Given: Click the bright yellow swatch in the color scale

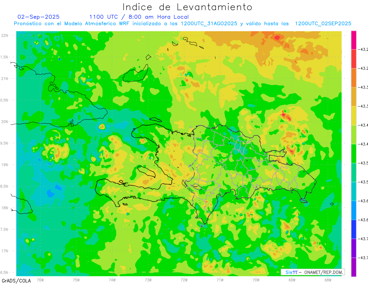Looking at the screenshot, I should tap(354, 115).
